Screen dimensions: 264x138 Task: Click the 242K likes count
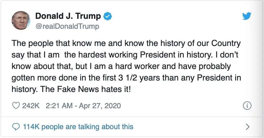coord(31,106)
